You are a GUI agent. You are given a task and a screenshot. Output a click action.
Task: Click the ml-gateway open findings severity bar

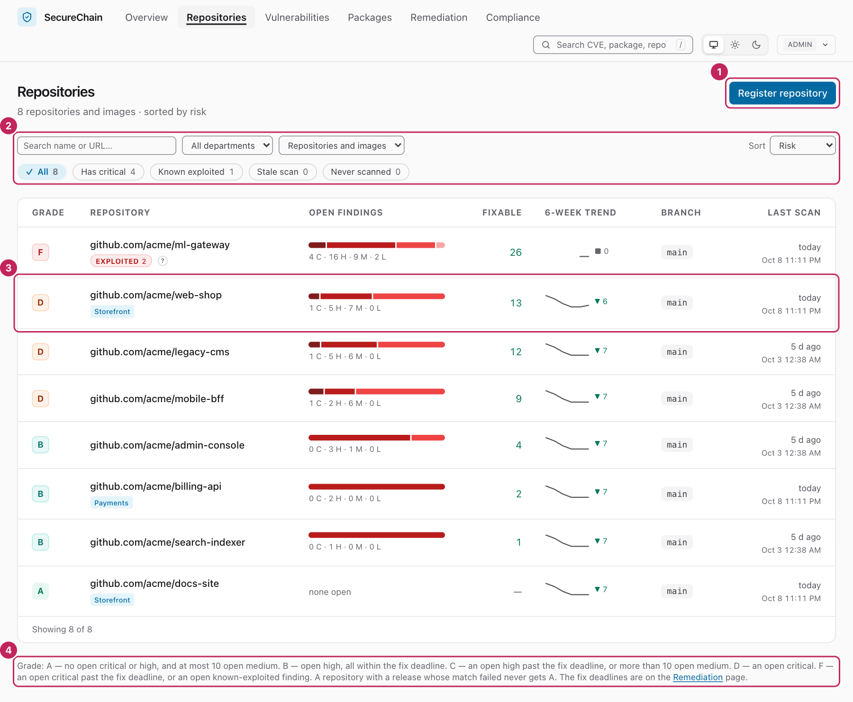(x=377, y=245)
